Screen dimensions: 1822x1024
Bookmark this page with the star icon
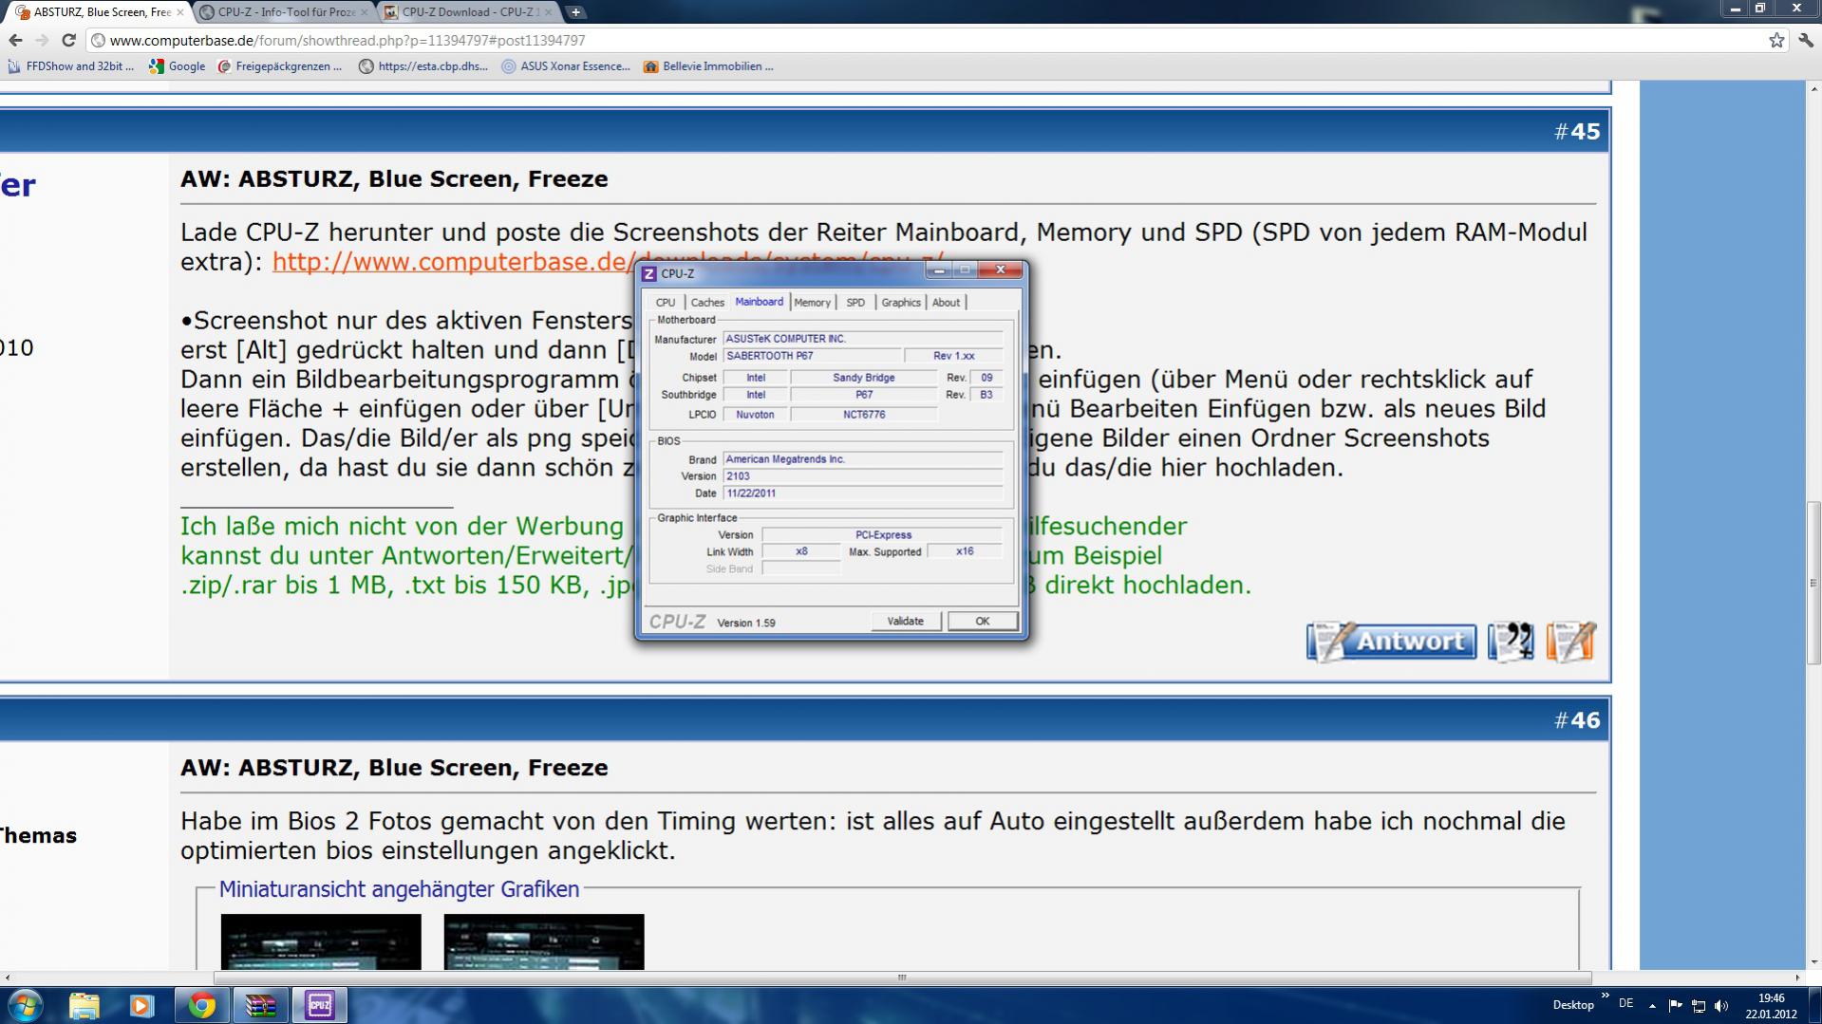(x=1776, y=40)
